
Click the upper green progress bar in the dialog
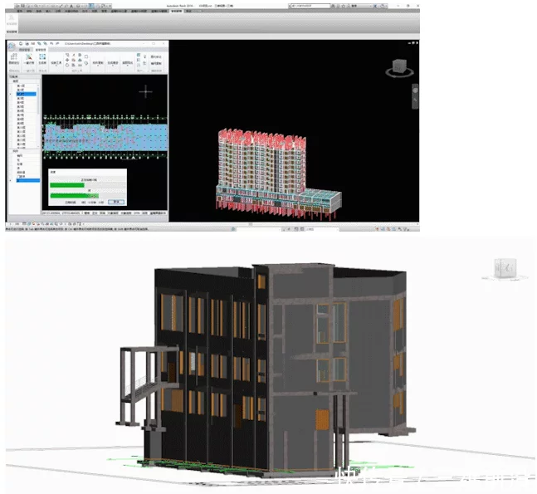point(68,184)
